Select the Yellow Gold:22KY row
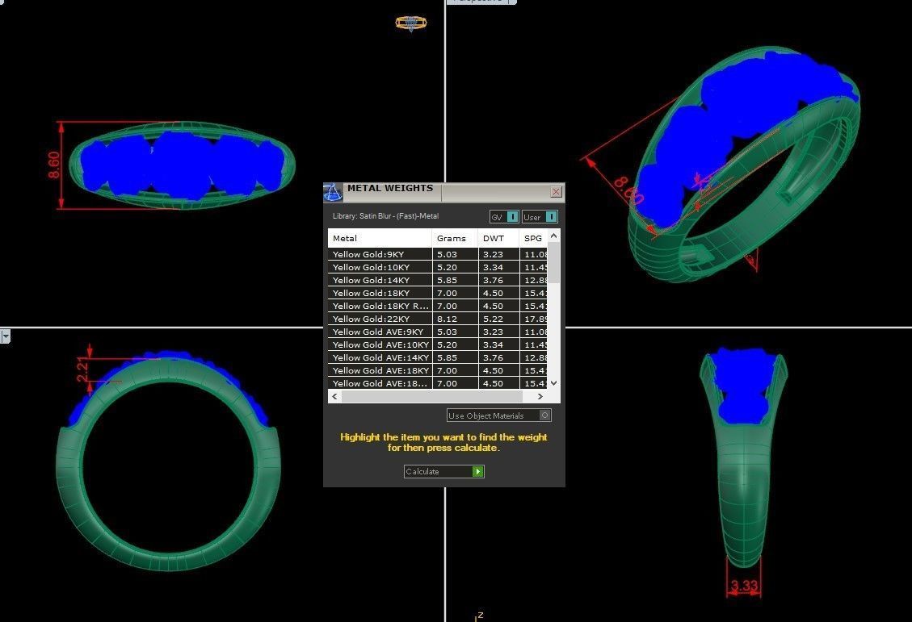This screenshot has height=622, width=912. click(437, 318)
